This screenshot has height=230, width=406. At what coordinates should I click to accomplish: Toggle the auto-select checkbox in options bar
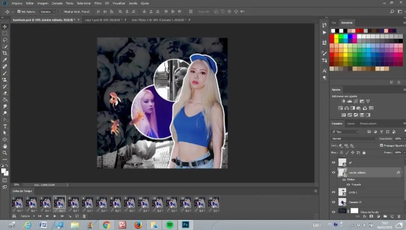tap(19, 11)
